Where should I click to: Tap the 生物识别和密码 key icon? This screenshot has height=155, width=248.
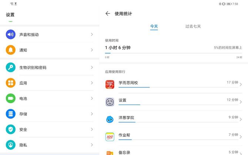point(11,67)
